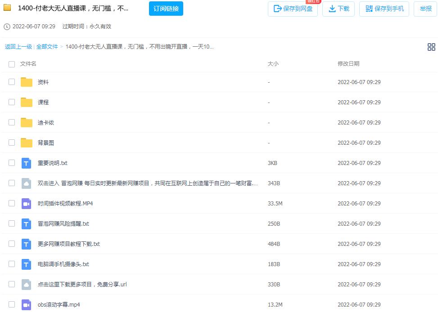Open file 重要说明.txt
The image size is (438, 312).
click(x=53, y=163)
